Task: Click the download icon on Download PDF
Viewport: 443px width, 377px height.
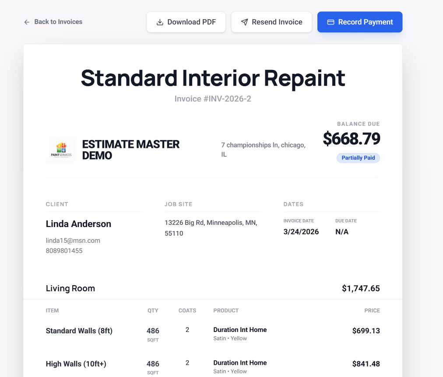Action: pos(160,22)
